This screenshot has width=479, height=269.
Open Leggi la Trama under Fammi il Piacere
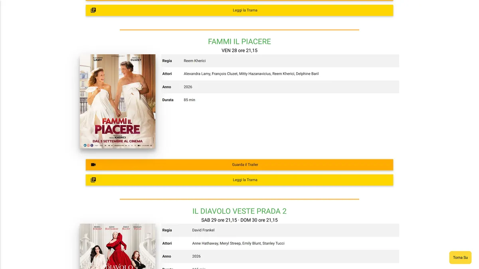(239, 180)
